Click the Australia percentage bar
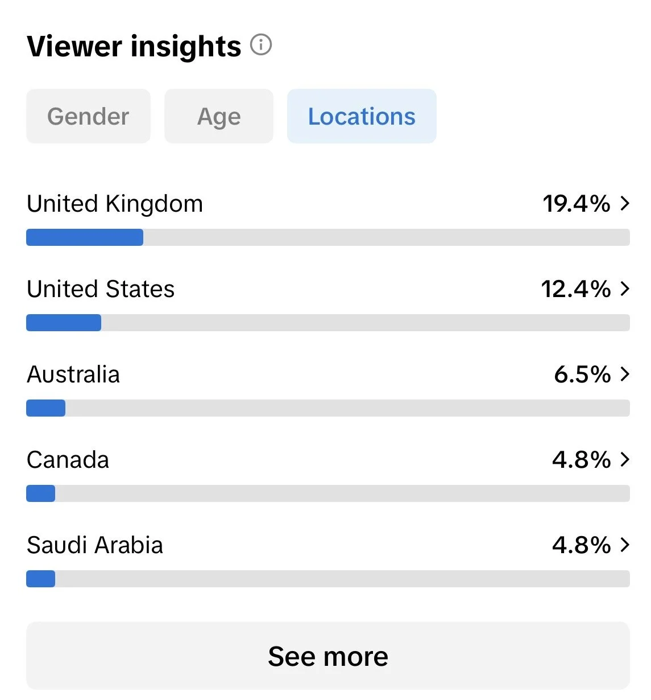Viewport: 651px width, 700px height. [328, 408]
